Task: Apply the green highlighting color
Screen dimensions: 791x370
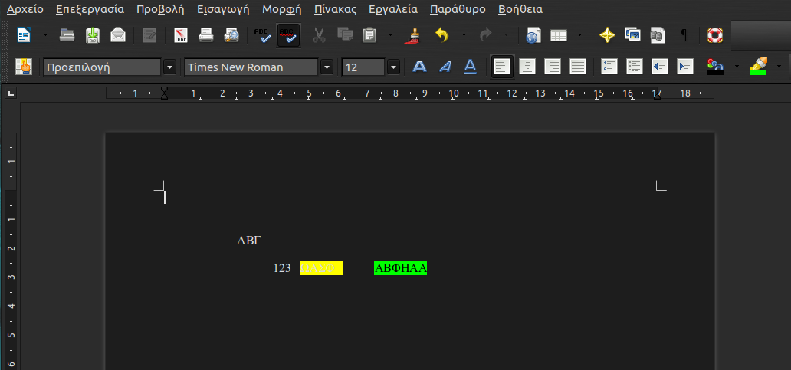Action: [758, 67]
